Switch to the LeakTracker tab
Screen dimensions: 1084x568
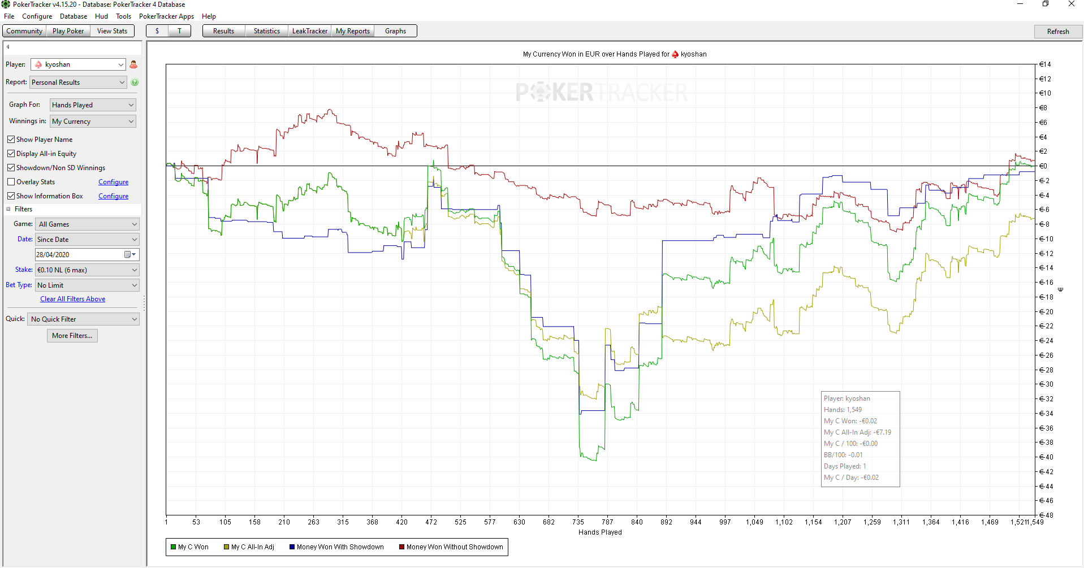(309, 31)
